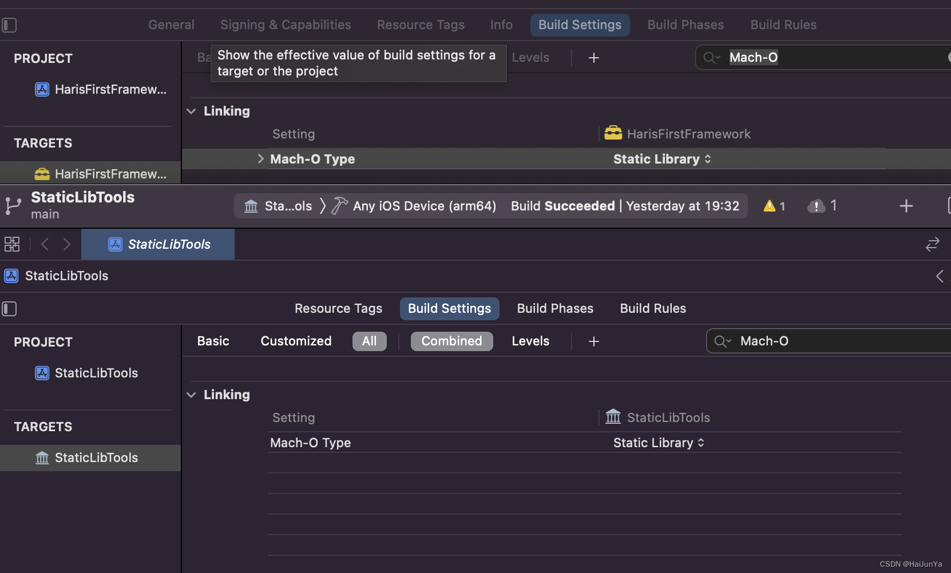
Task: Open Resource Tags tab in StaticLibTools editor
Action: point(338,309)
